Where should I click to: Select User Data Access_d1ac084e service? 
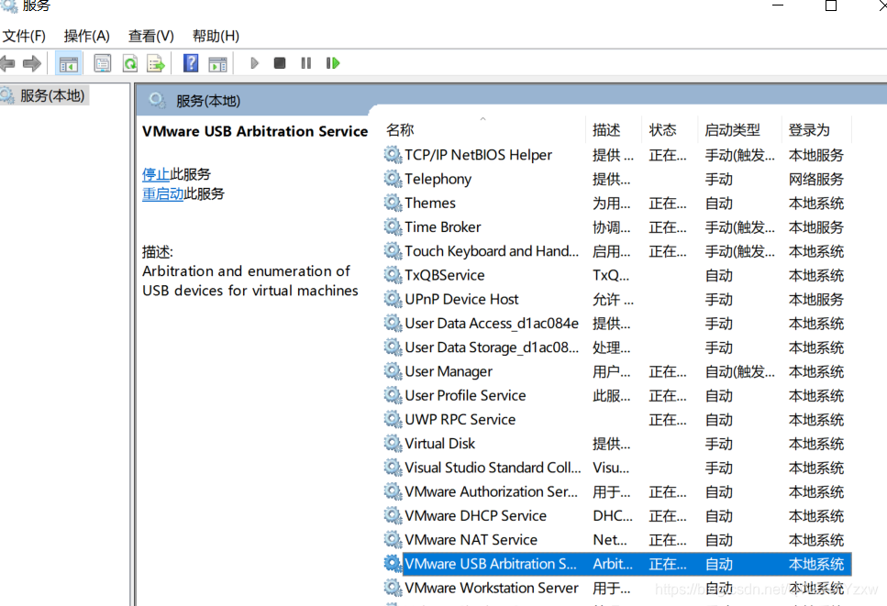[x=616, y=324]
